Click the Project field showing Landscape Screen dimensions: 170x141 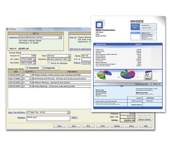click(x=86, y=63)
